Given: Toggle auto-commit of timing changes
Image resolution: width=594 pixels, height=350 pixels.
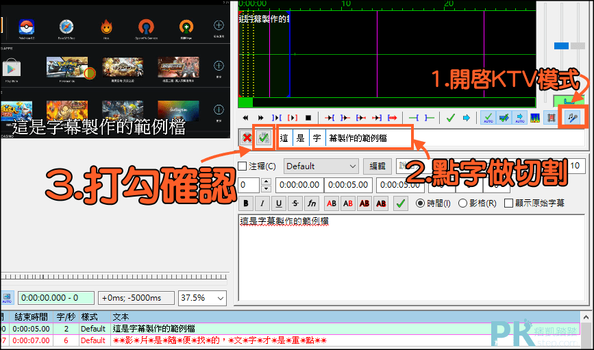Looking at the screenshot, I should click(x=488, y=118).
